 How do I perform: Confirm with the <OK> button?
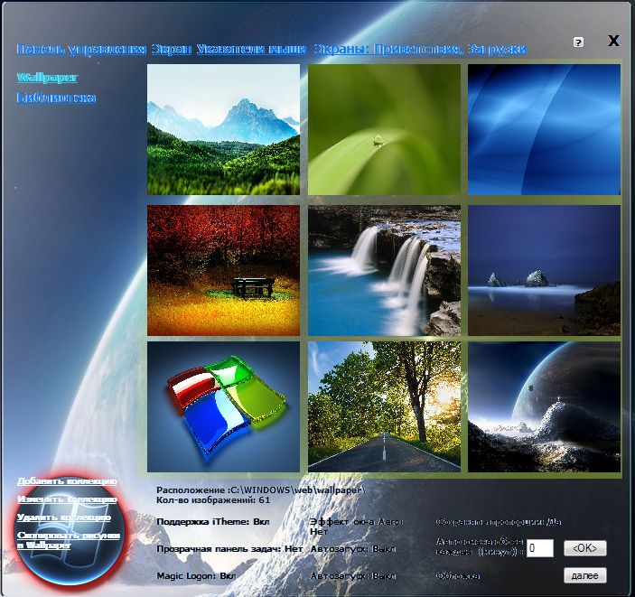584,548
